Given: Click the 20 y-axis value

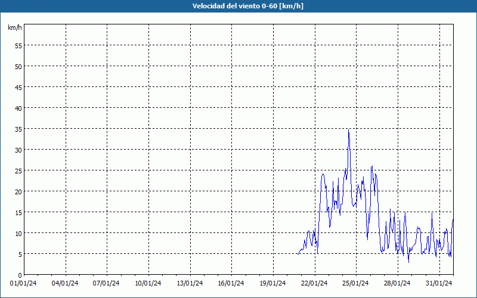Looking at the screenshot, I should 18,191.
